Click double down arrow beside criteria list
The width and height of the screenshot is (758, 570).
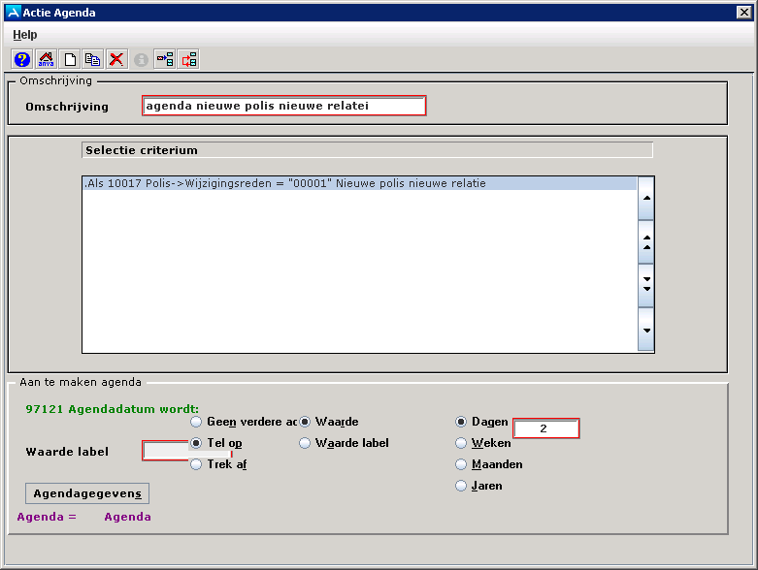point(645,285)
